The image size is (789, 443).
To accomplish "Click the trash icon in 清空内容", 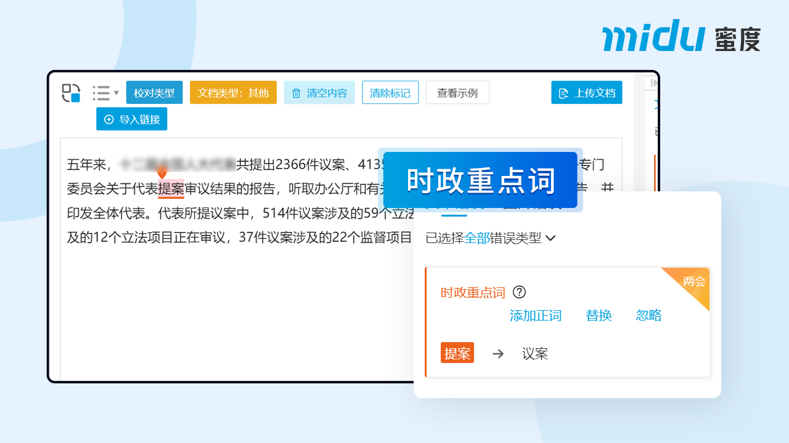I will [x=296, y=94].
